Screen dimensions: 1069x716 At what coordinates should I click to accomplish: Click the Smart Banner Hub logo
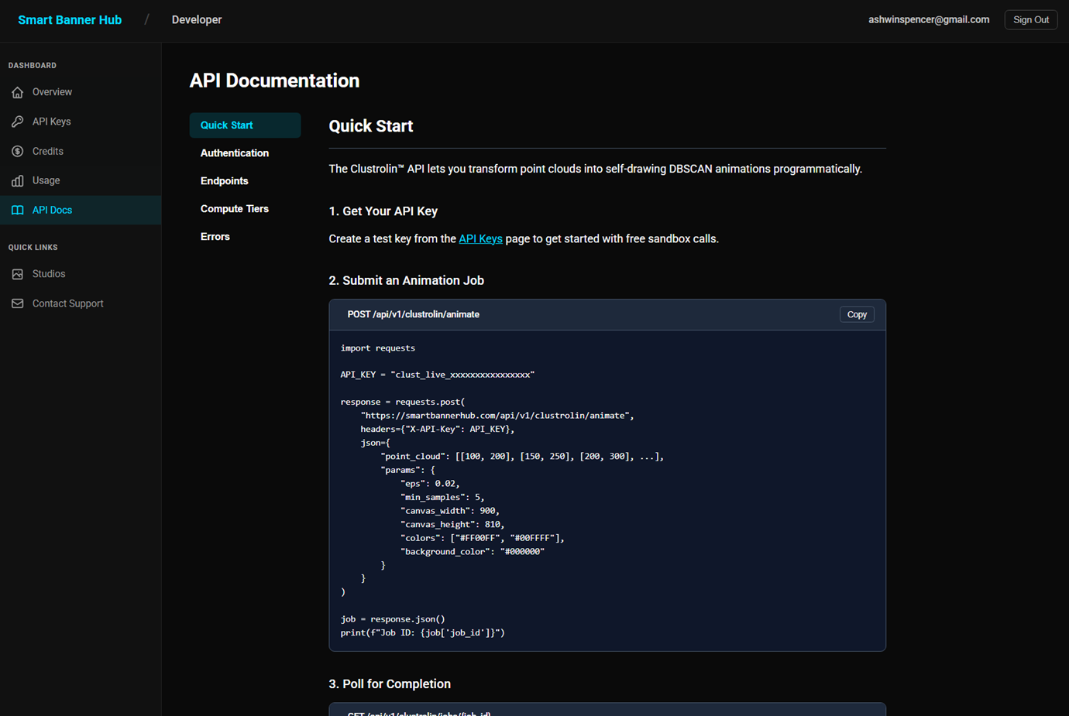coord(70,20)
